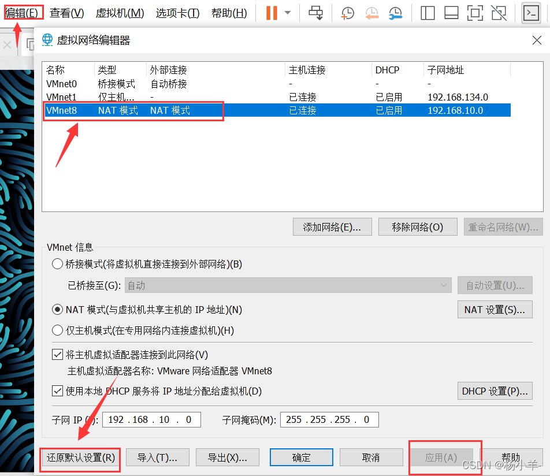Open the 虚拟机 menu
550x476 pixels.
tap(120, 13)
